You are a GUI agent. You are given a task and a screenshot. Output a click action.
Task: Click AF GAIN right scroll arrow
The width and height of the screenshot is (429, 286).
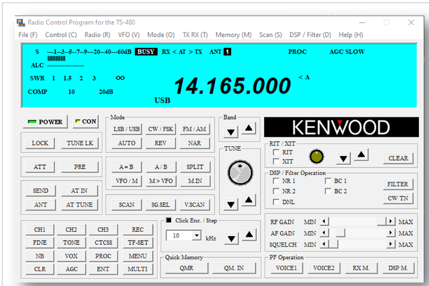coord(391,233)
